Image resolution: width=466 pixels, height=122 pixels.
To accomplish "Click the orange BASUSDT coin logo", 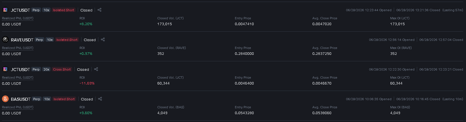I will coord(5,99).
